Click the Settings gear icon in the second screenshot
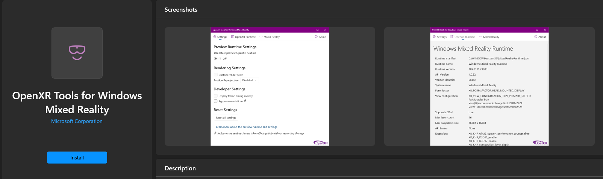 pyautogui.click(x=434, y=37)
